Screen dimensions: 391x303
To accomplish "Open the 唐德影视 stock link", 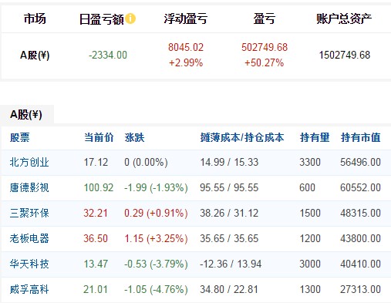I will click(x=29, y=187).
